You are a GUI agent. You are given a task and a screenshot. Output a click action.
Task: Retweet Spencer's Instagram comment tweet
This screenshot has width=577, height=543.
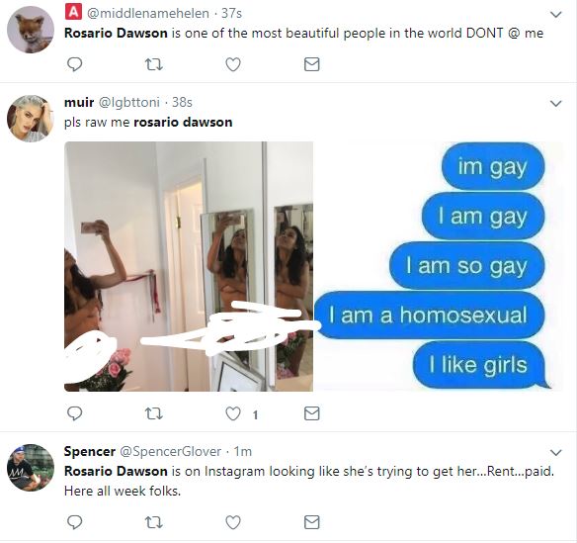coord(154,522)
